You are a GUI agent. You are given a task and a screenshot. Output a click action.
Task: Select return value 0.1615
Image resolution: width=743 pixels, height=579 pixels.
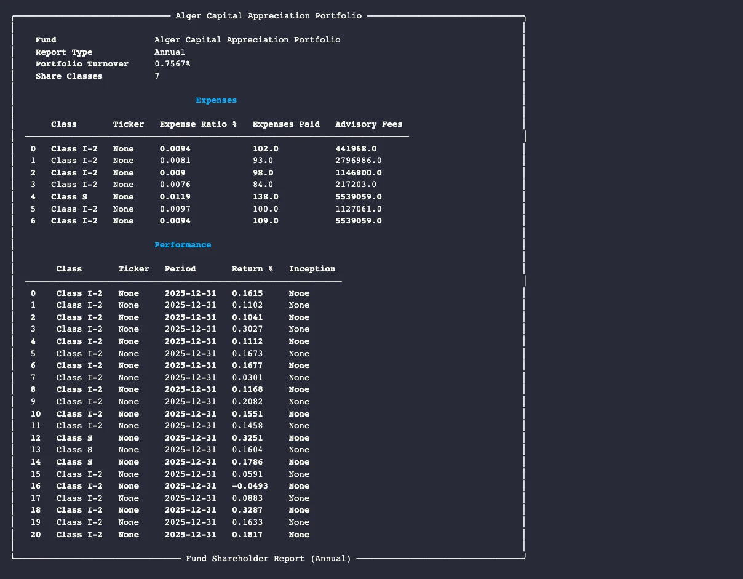[x=247, y=293]
